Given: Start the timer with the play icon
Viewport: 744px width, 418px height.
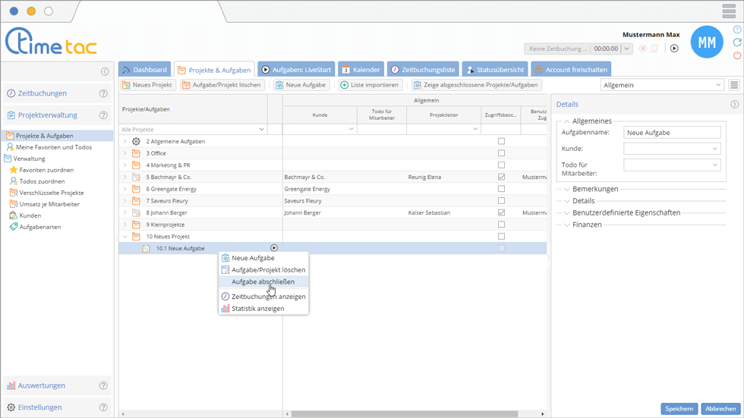Looking at the screenshot, I should 674,49.
